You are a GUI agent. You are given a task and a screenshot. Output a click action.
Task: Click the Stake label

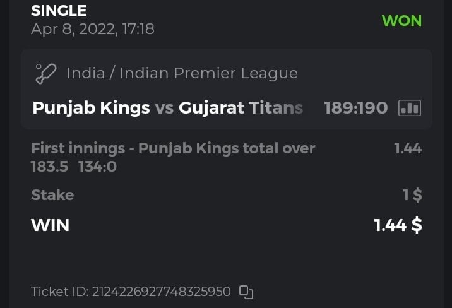tap(52, 195)
